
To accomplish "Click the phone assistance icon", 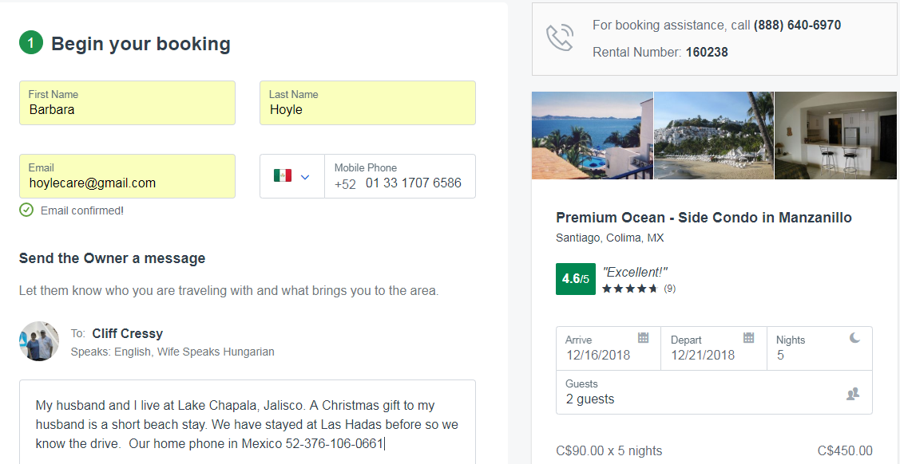I will click(560, 38).
